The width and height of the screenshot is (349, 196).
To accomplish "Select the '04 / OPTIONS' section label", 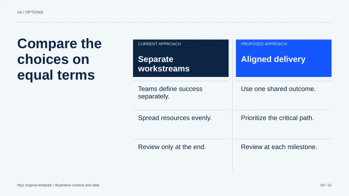I will [30, 12].
